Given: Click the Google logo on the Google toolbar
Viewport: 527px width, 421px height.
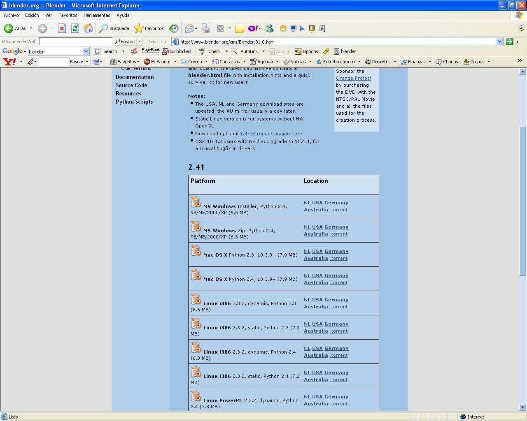Looking at the screenshot, I should [x=12, y=51].
